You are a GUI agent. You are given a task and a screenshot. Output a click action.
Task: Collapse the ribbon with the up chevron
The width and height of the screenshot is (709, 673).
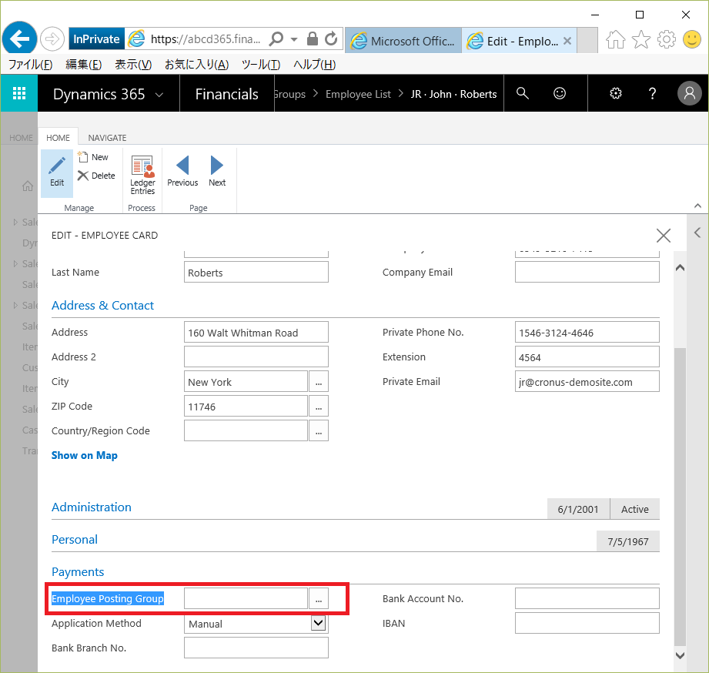(697, 206)
